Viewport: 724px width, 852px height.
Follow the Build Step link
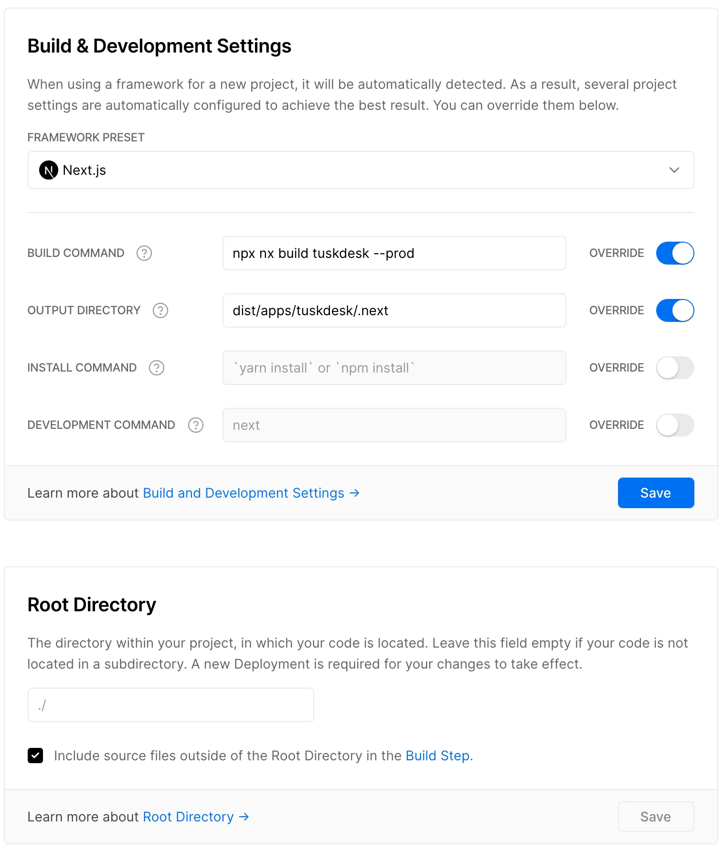437,756
